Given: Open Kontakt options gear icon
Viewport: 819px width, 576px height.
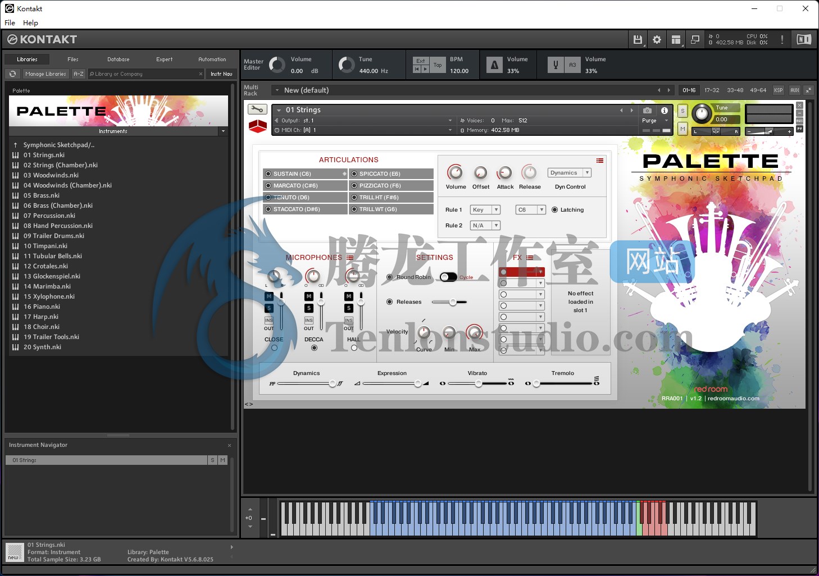Looking at the screenshot, I should point(657,39).
